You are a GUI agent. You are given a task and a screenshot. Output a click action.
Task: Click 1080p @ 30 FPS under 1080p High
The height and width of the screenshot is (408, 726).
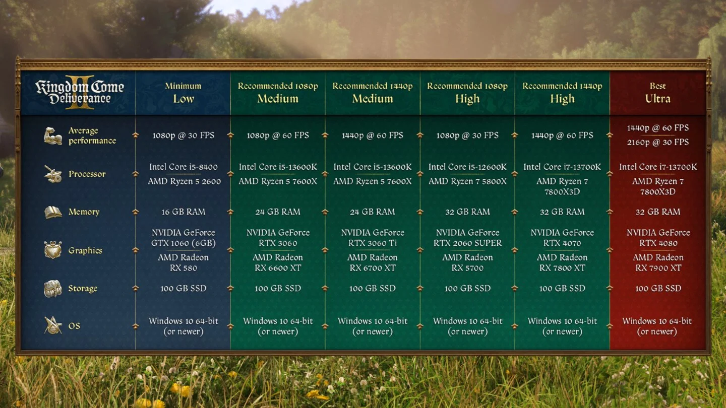coord(467,135)
